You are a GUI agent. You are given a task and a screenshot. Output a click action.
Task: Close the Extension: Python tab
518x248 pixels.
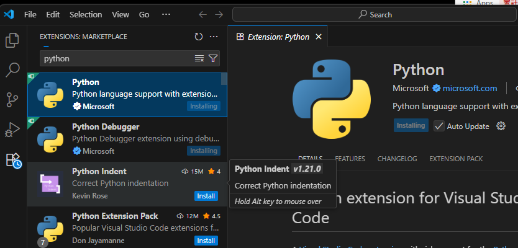click(319, 37)
